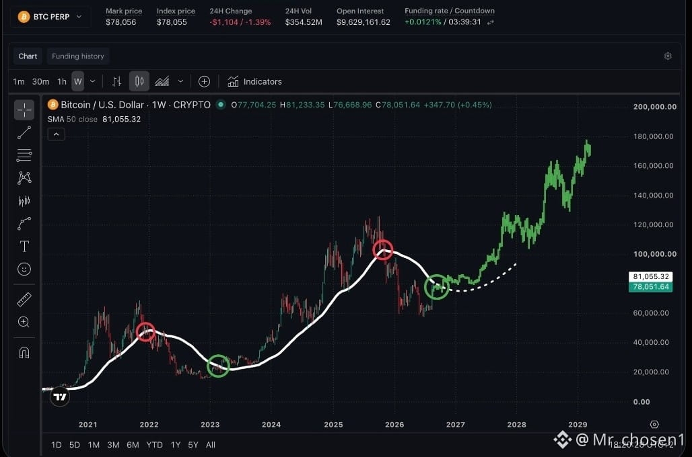
Task: Select the bars chart style
Action: click(116, 81)
